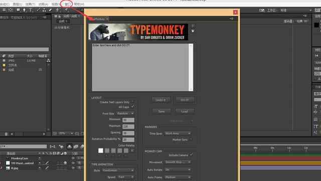Select the TypeMonkey panel tab

point(99,19)
